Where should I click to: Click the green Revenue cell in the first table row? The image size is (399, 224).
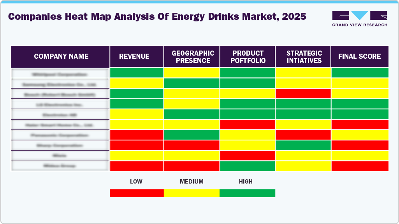point(137,73)
